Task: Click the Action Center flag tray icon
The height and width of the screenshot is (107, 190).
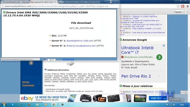Action: 167,105
